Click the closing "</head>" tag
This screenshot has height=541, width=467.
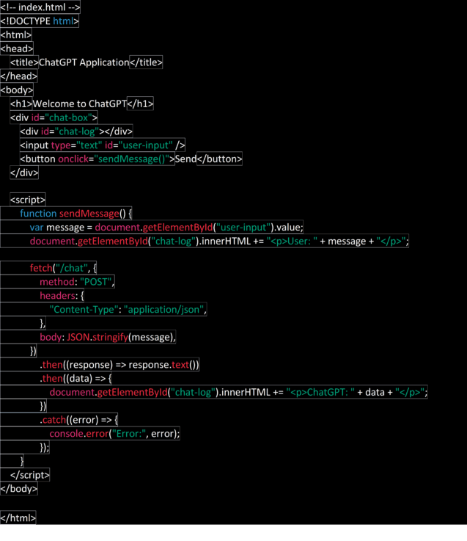pos(18,76)
